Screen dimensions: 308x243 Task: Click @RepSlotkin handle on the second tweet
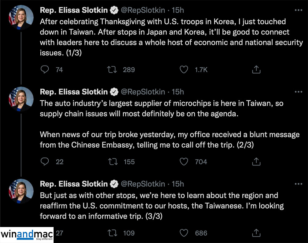[x=143, y=92]
